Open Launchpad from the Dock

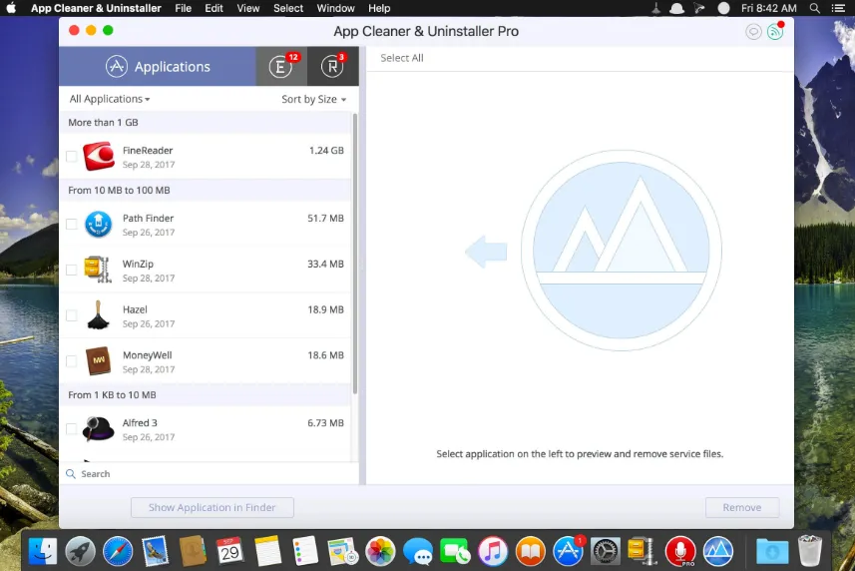(80, 551)
